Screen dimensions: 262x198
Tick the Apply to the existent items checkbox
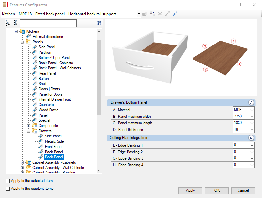(8, 189)
